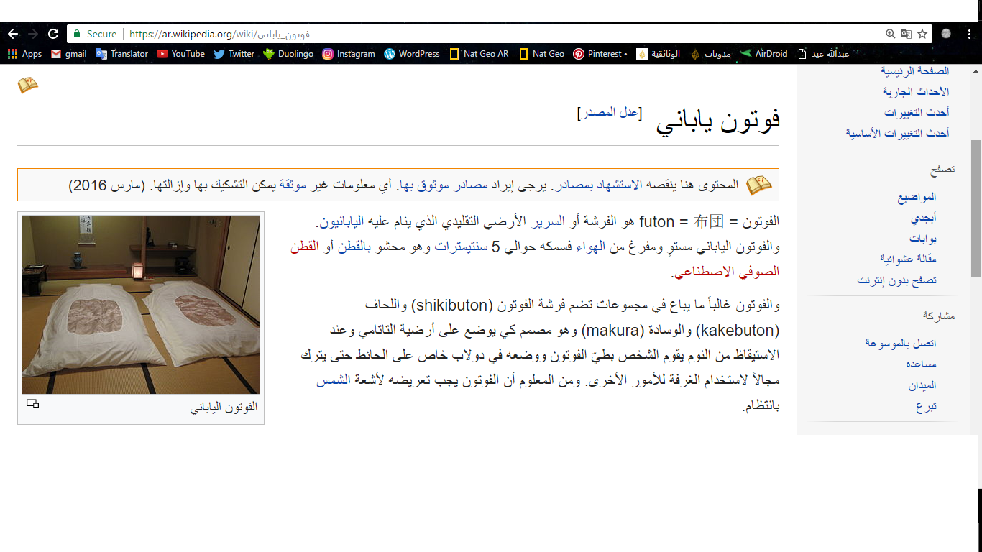The image size is (982, 552).
Task: Open the Japanese futon photo thumbnail
Action: point(141,305)
